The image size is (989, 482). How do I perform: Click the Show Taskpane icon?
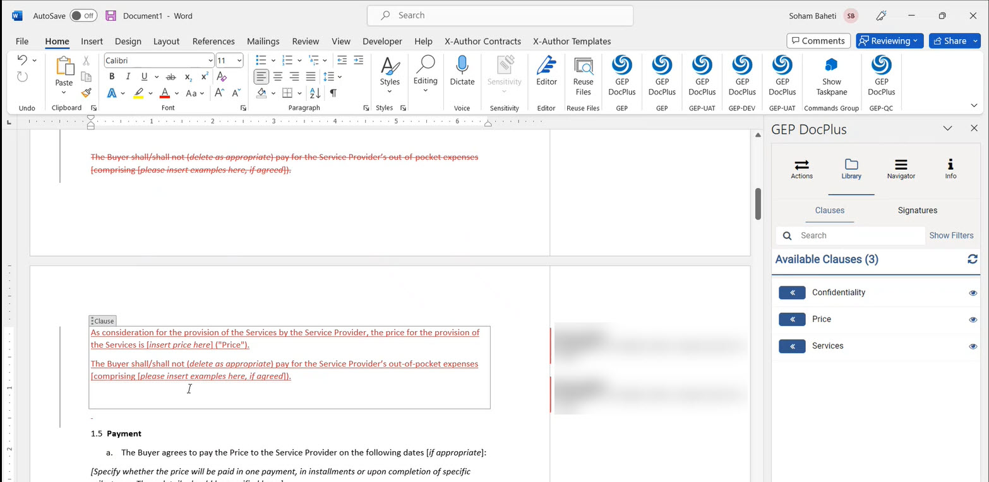831,65
